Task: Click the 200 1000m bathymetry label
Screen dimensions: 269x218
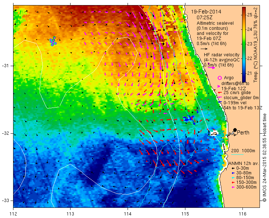Action: [243, 151]
